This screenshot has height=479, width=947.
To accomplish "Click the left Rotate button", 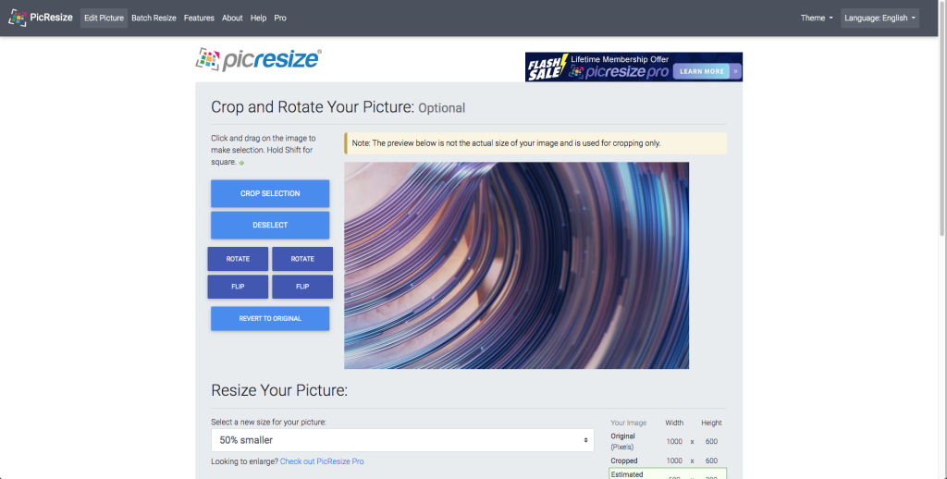I will (x=238, y=259).
